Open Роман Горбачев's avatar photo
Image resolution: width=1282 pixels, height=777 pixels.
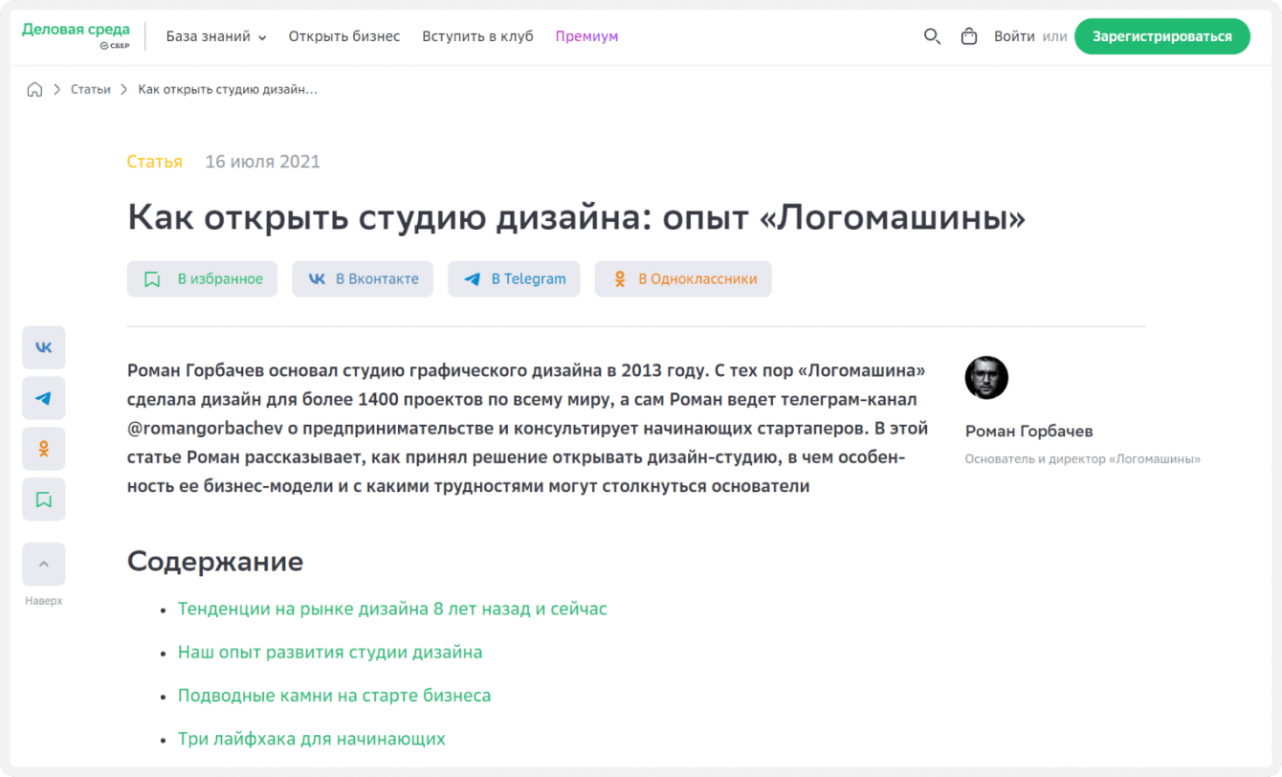(986, 378)
